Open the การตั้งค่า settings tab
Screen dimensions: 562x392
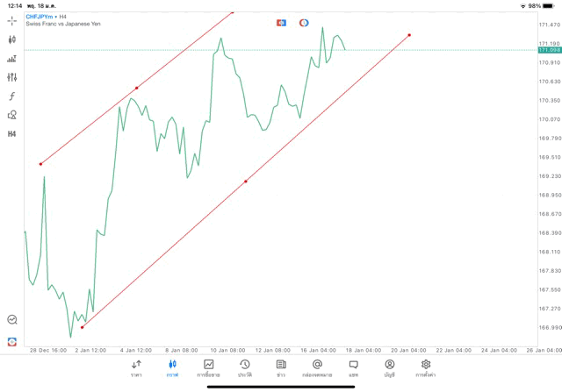(x=426, y=368)
